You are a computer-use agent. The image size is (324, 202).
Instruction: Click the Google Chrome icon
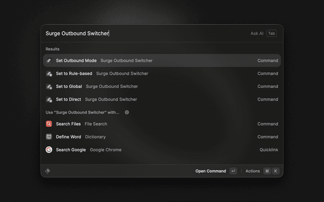point(49,149)
